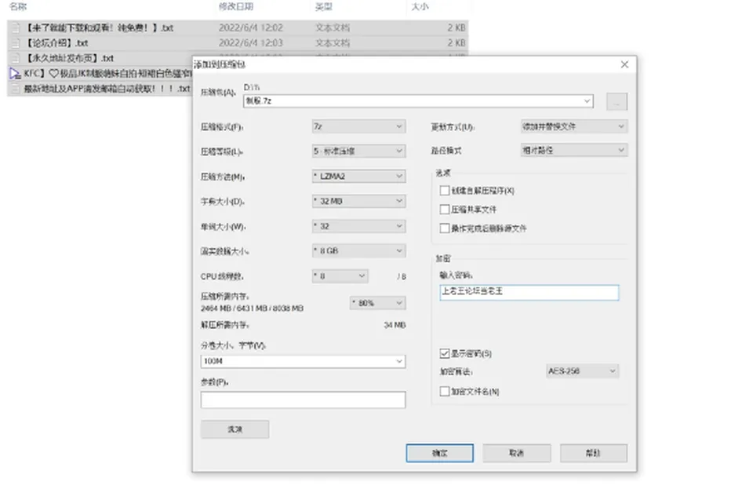Check 操作完成后删除源文件 option
The height and width of the screenshot is (489, 753).
pyautogui.click(x=445, y=228)
